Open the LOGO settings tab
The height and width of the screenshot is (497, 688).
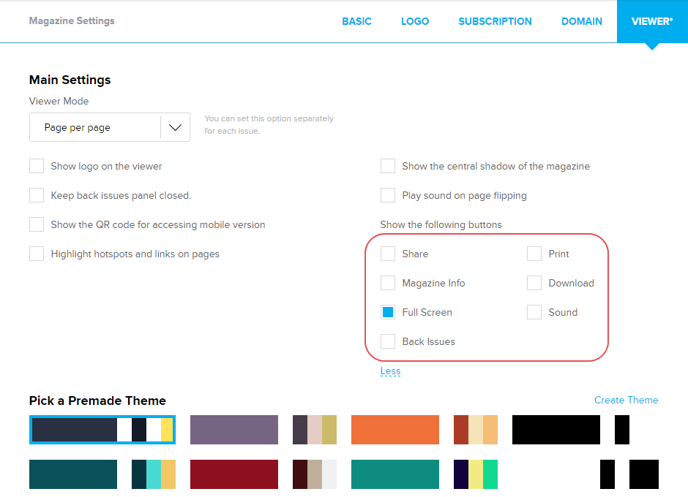(415, 21)
